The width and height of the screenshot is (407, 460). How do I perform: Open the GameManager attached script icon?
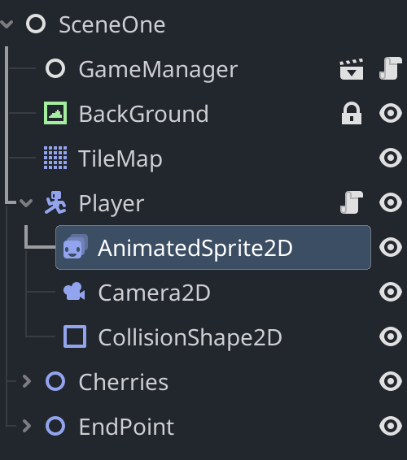point(390,68)
